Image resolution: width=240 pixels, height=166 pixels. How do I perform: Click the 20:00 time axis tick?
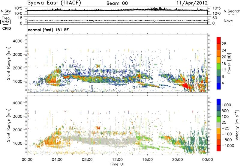pos(177,160)
